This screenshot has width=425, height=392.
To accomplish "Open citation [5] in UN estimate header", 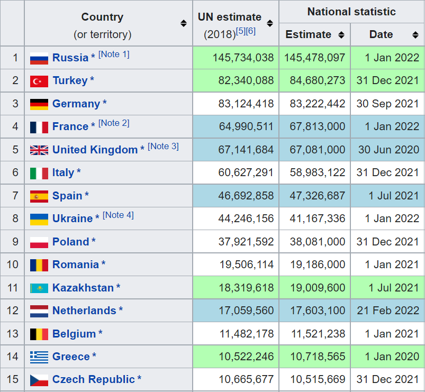I will tap(241, 31).
